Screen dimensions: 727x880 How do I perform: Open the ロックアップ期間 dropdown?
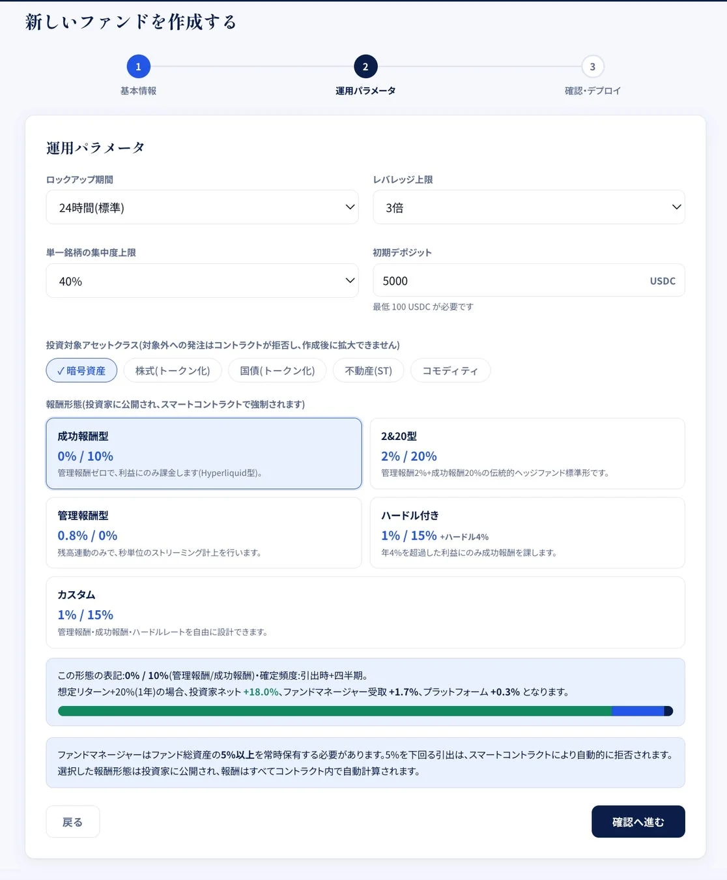click(202, 207)
